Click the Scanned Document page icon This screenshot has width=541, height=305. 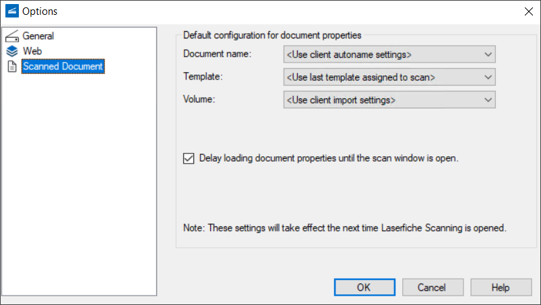(12, 67)
